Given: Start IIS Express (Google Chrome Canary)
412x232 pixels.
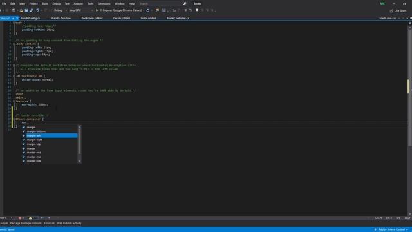Looking at the screenshot, I should coord(118,10).
